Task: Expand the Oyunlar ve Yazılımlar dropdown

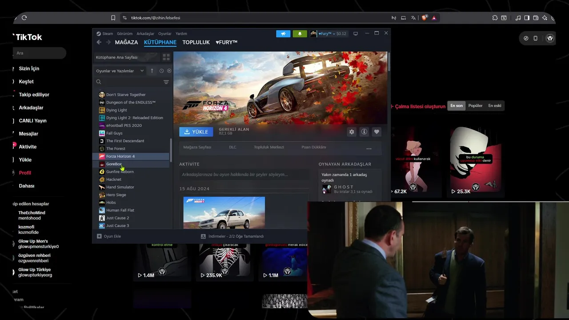Action: [120, 71]
